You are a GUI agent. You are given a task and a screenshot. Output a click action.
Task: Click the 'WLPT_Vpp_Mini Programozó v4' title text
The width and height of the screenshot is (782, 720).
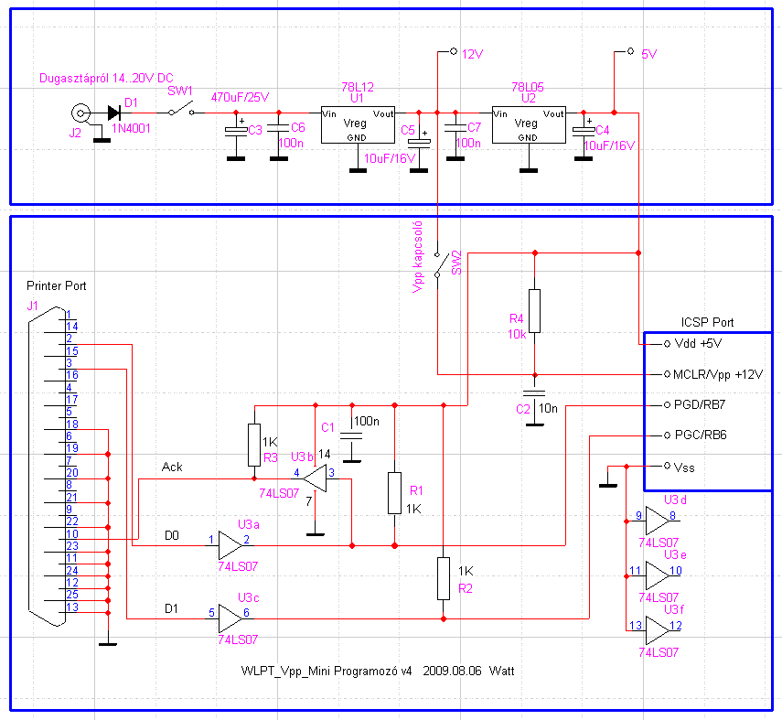[327, 672]
